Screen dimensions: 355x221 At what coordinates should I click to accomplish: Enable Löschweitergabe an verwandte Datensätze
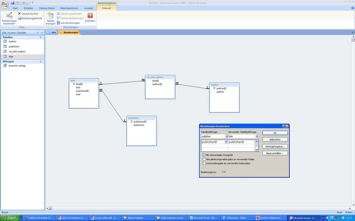[x=204, y=163]
